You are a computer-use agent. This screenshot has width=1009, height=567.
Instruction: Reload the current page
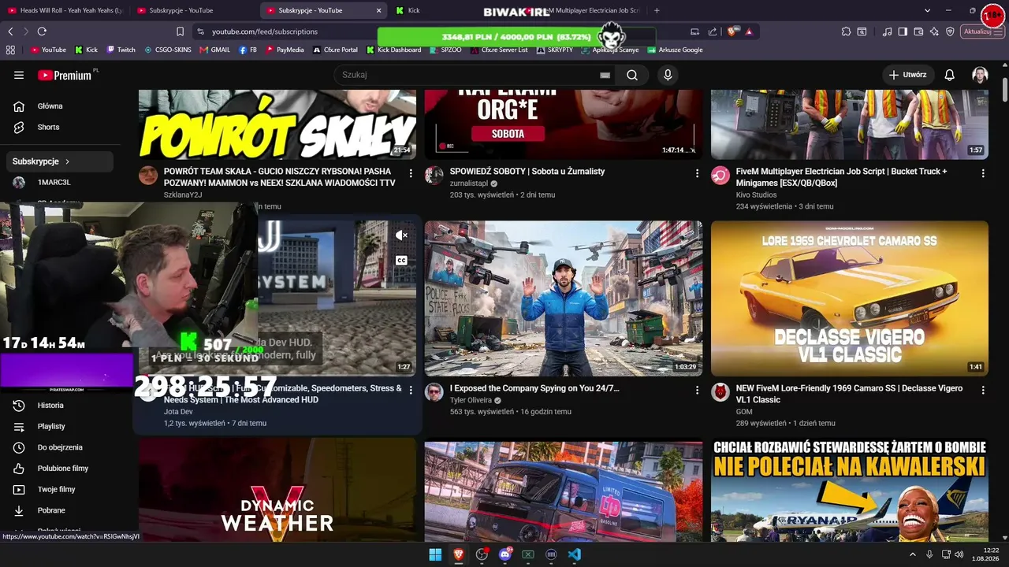tap(42, 31)
